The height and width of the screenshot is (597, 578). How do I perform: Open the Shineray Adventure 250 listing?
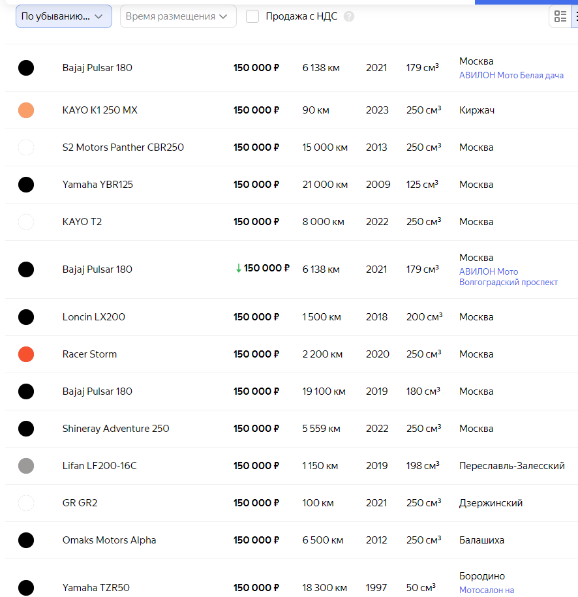click(x=115, y=429)
